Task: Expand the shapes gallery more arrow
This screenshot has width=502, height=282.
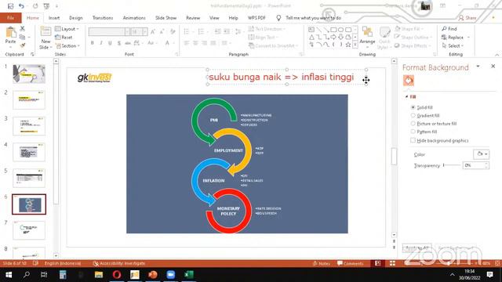Action: click(355, 45)
